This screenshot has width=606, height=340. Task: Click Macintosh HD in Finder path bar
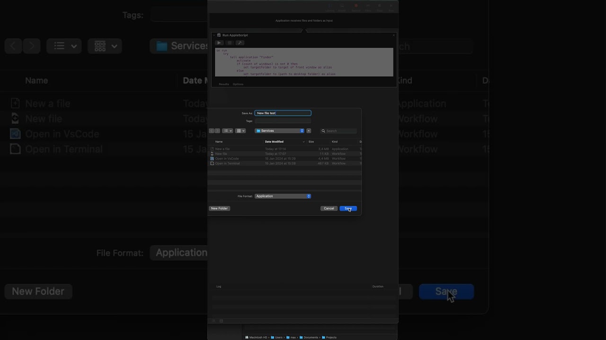(256, 337)
